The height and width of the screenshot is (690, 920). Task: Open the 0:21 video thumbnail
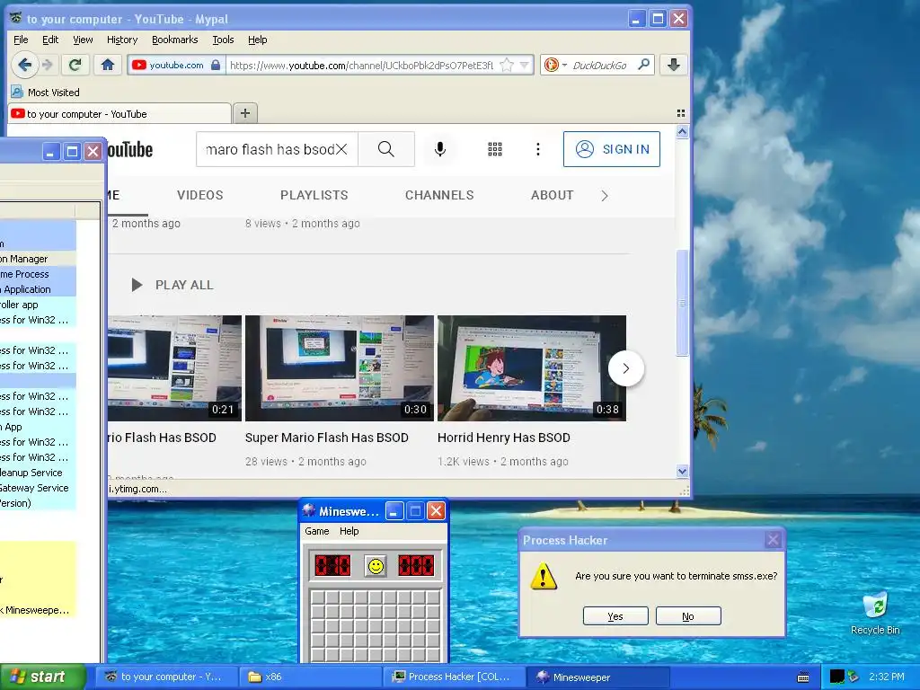174,368
